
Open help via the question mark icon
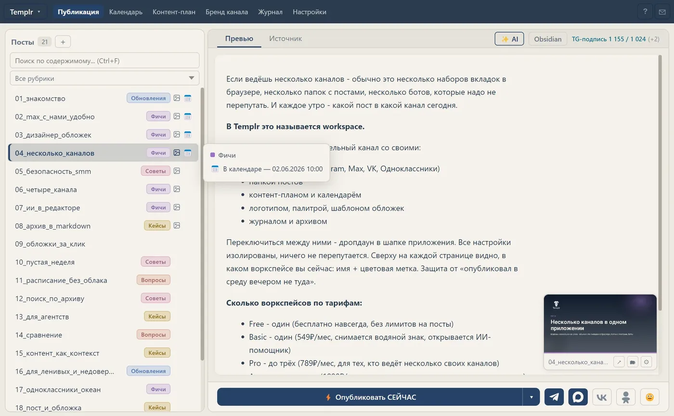tap(645, 12)
